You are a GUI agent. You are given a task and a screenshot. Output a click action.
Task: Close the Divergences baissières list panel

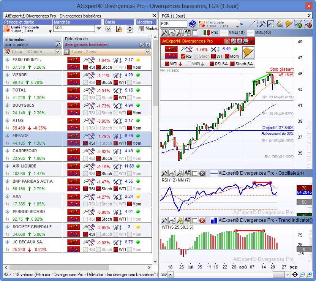[155, 16]
